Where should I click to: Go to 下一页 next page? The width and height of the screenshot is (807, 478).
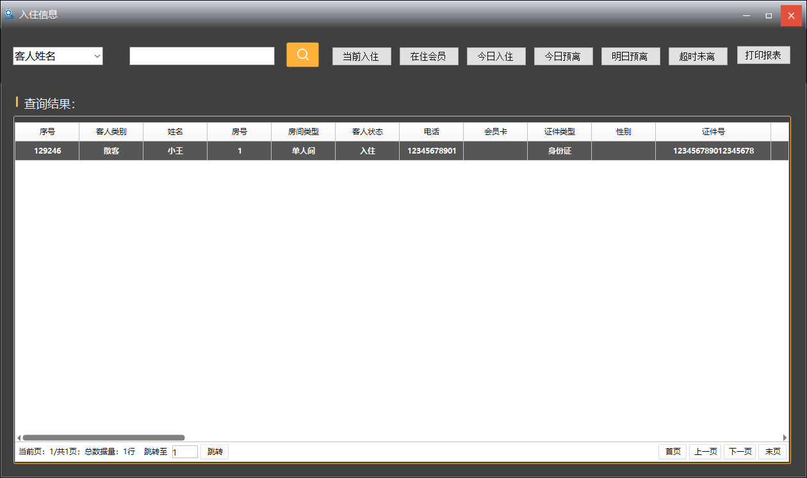tap(740, 452)
